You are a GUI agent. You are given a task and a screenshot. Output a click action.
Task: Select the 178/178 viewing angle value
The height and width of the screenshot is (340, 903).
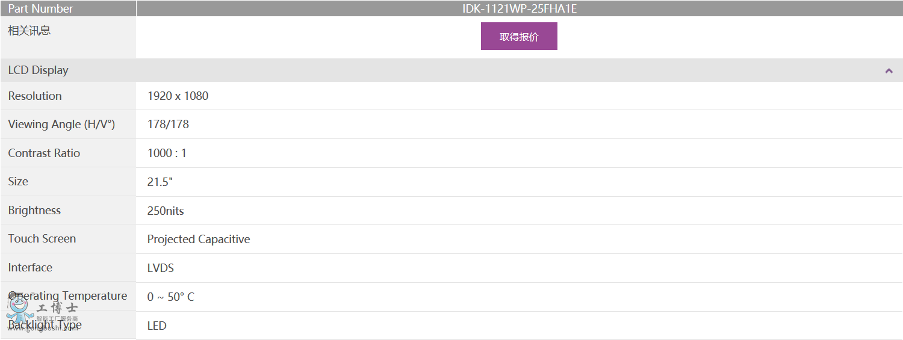tap(168, 125)
